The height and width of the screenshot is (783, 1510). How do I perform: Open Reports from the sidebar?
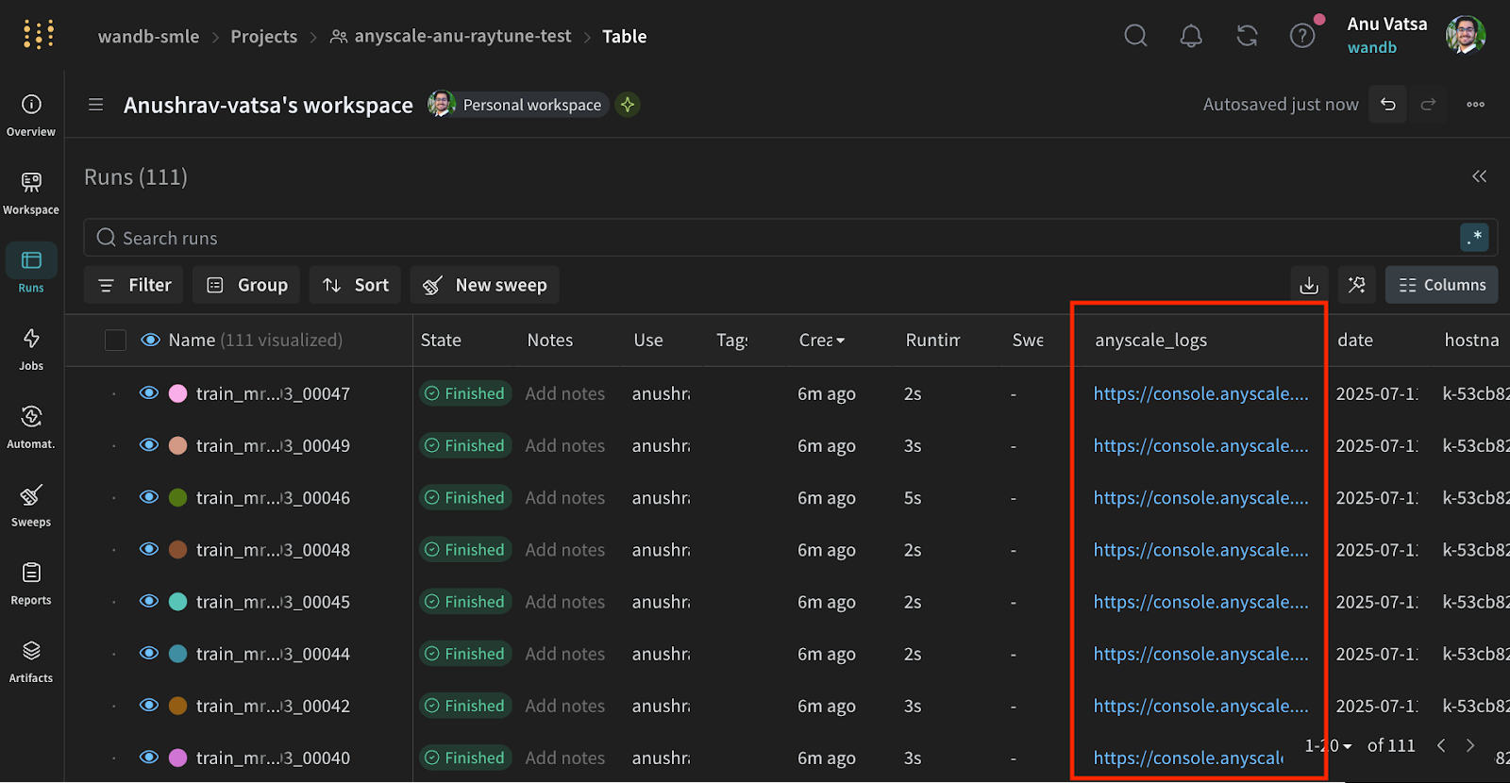click(x=31, y=584)
